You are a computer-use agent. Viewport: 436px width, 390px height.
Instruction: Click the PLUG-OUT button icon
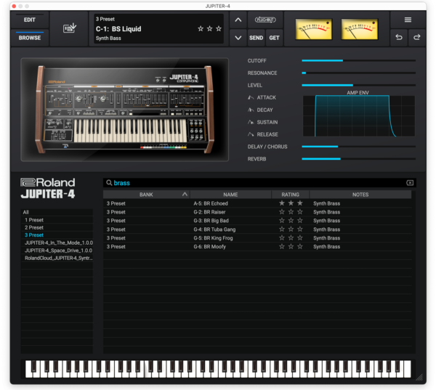[x=265, y=20]
